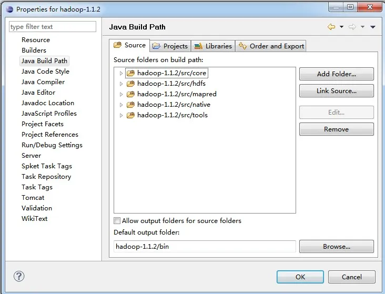Expand the hadoop-1.1.2/src/core tree node
Image resolution: width=385 pixels, height=294 pixels.
pos(121,73)
